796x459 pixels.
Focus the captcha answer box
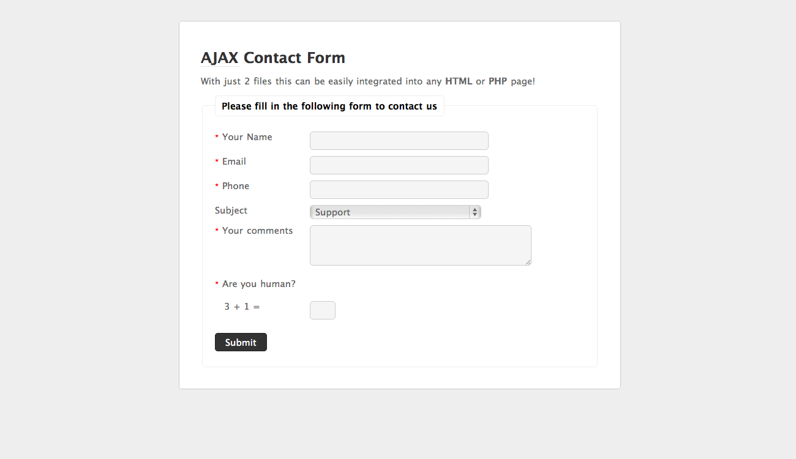point(322,310)
